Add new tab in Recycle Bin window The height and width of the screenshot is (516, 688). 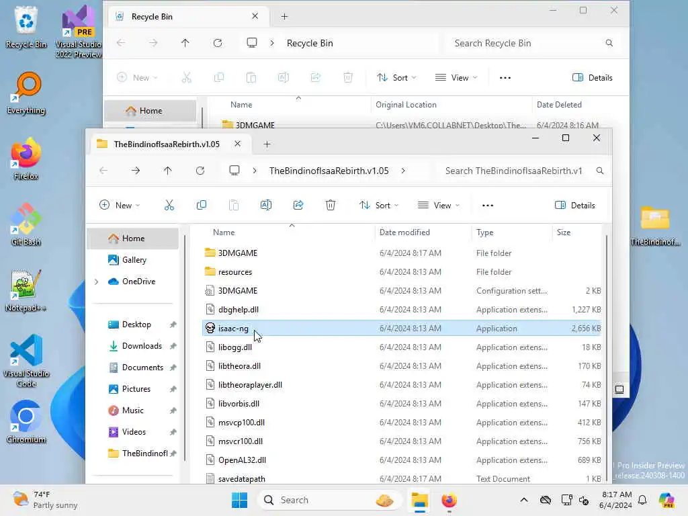point(284,17)
